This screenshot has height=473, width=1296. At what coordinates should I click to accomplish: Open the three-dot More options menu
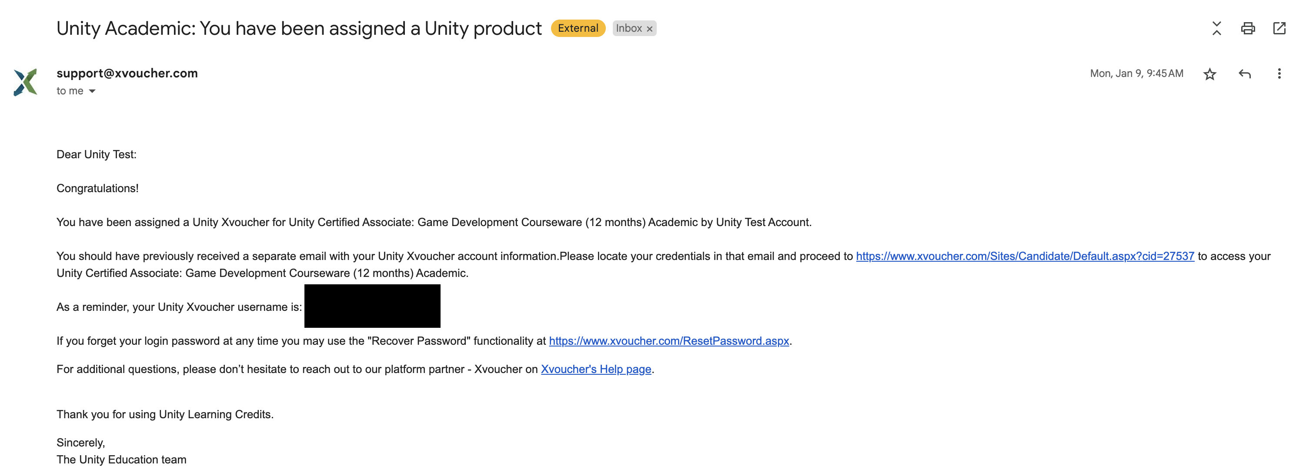point(1279,74)
